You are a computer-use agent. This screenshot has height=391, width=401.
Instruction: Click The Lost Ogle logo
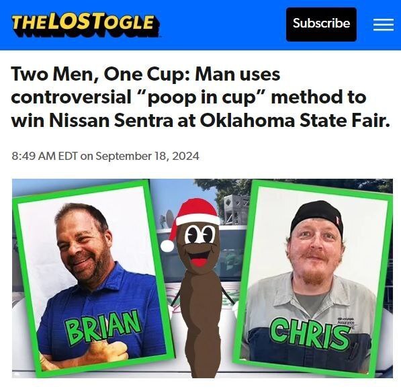pyautogui.click(x=85, y=24)
